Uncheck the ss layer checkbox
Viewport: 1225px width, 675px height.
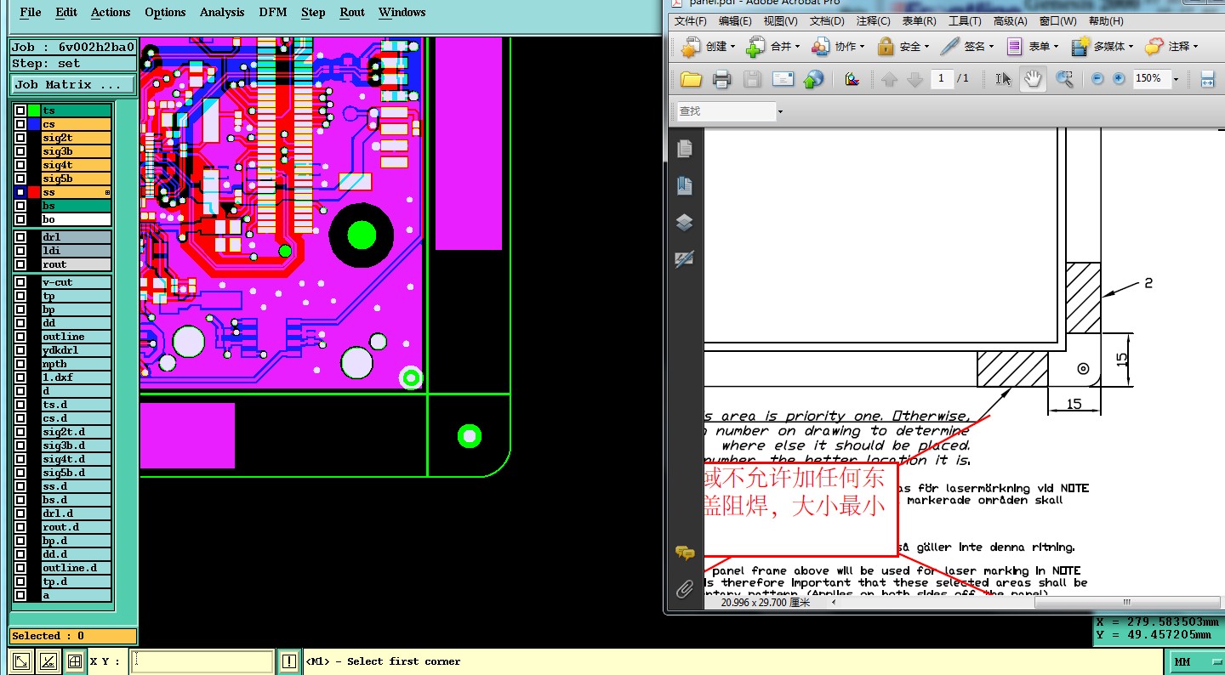coord(20,192)
